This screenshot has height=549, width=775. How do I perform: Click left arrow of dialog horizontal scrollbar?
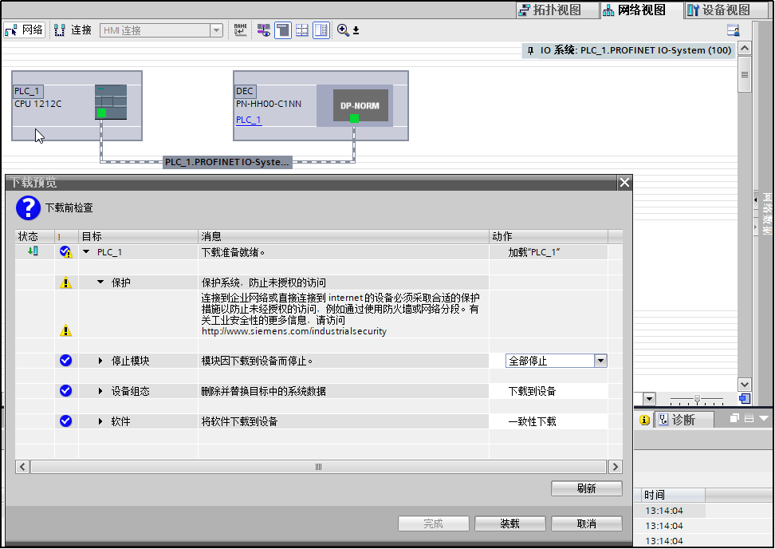click(x=22, y=466)
